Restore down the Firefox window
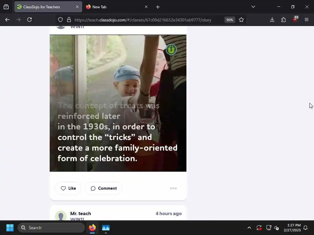 (293, 7)
